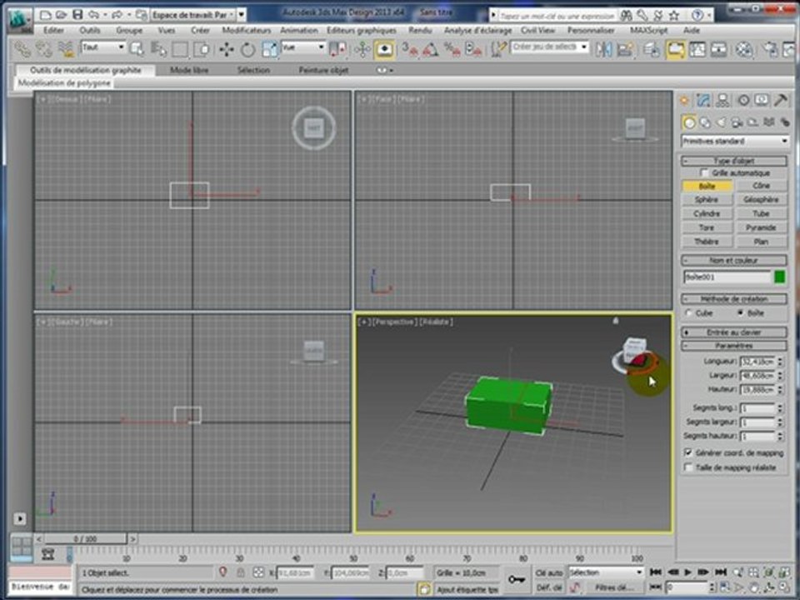
Task: Click the Open file folder icon
Action: (x=61, y=15)
